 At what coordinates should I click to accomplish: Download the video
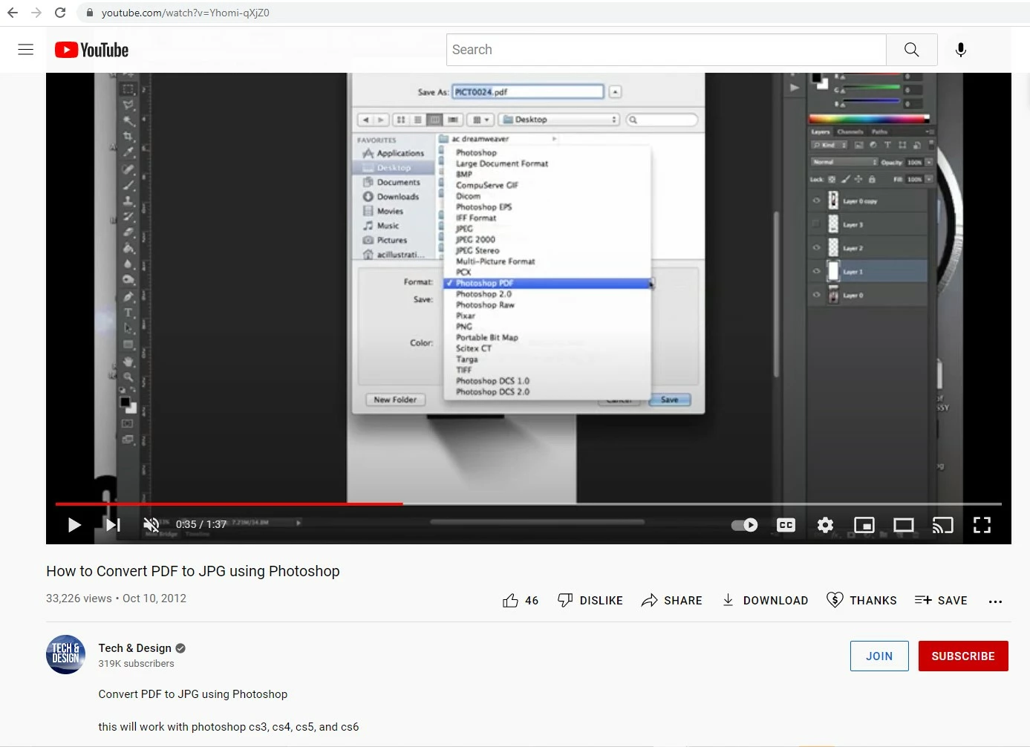[765, 600]
